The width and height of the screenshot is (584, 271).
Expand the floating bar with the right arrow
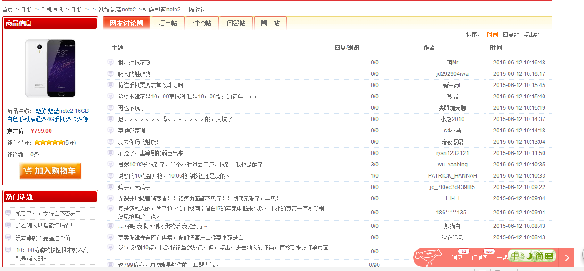point(567,258)
